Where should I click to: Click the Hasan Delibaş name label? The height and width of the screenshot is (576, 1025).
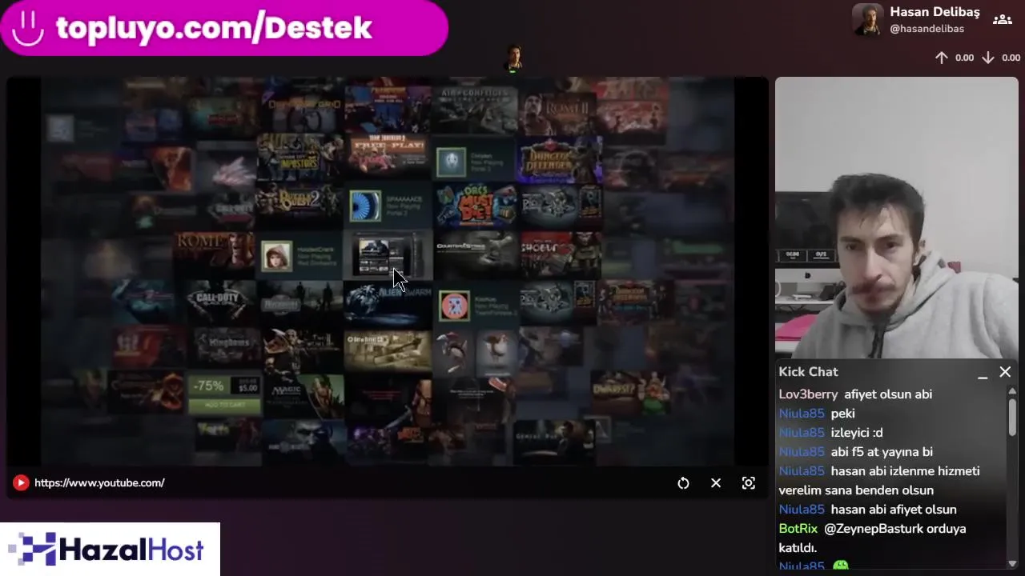pos(935,12)
